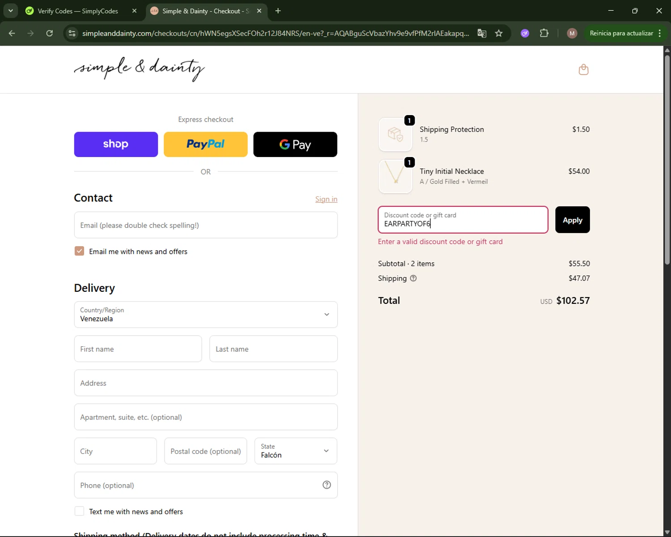
Task: Click the Subtotal value $55.50
Action: 579,264
